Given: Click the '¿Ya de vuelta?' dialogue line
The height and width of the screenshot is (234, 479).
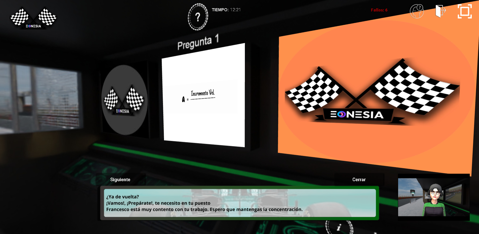Looking at the screenshot, I should click(123, 197).
